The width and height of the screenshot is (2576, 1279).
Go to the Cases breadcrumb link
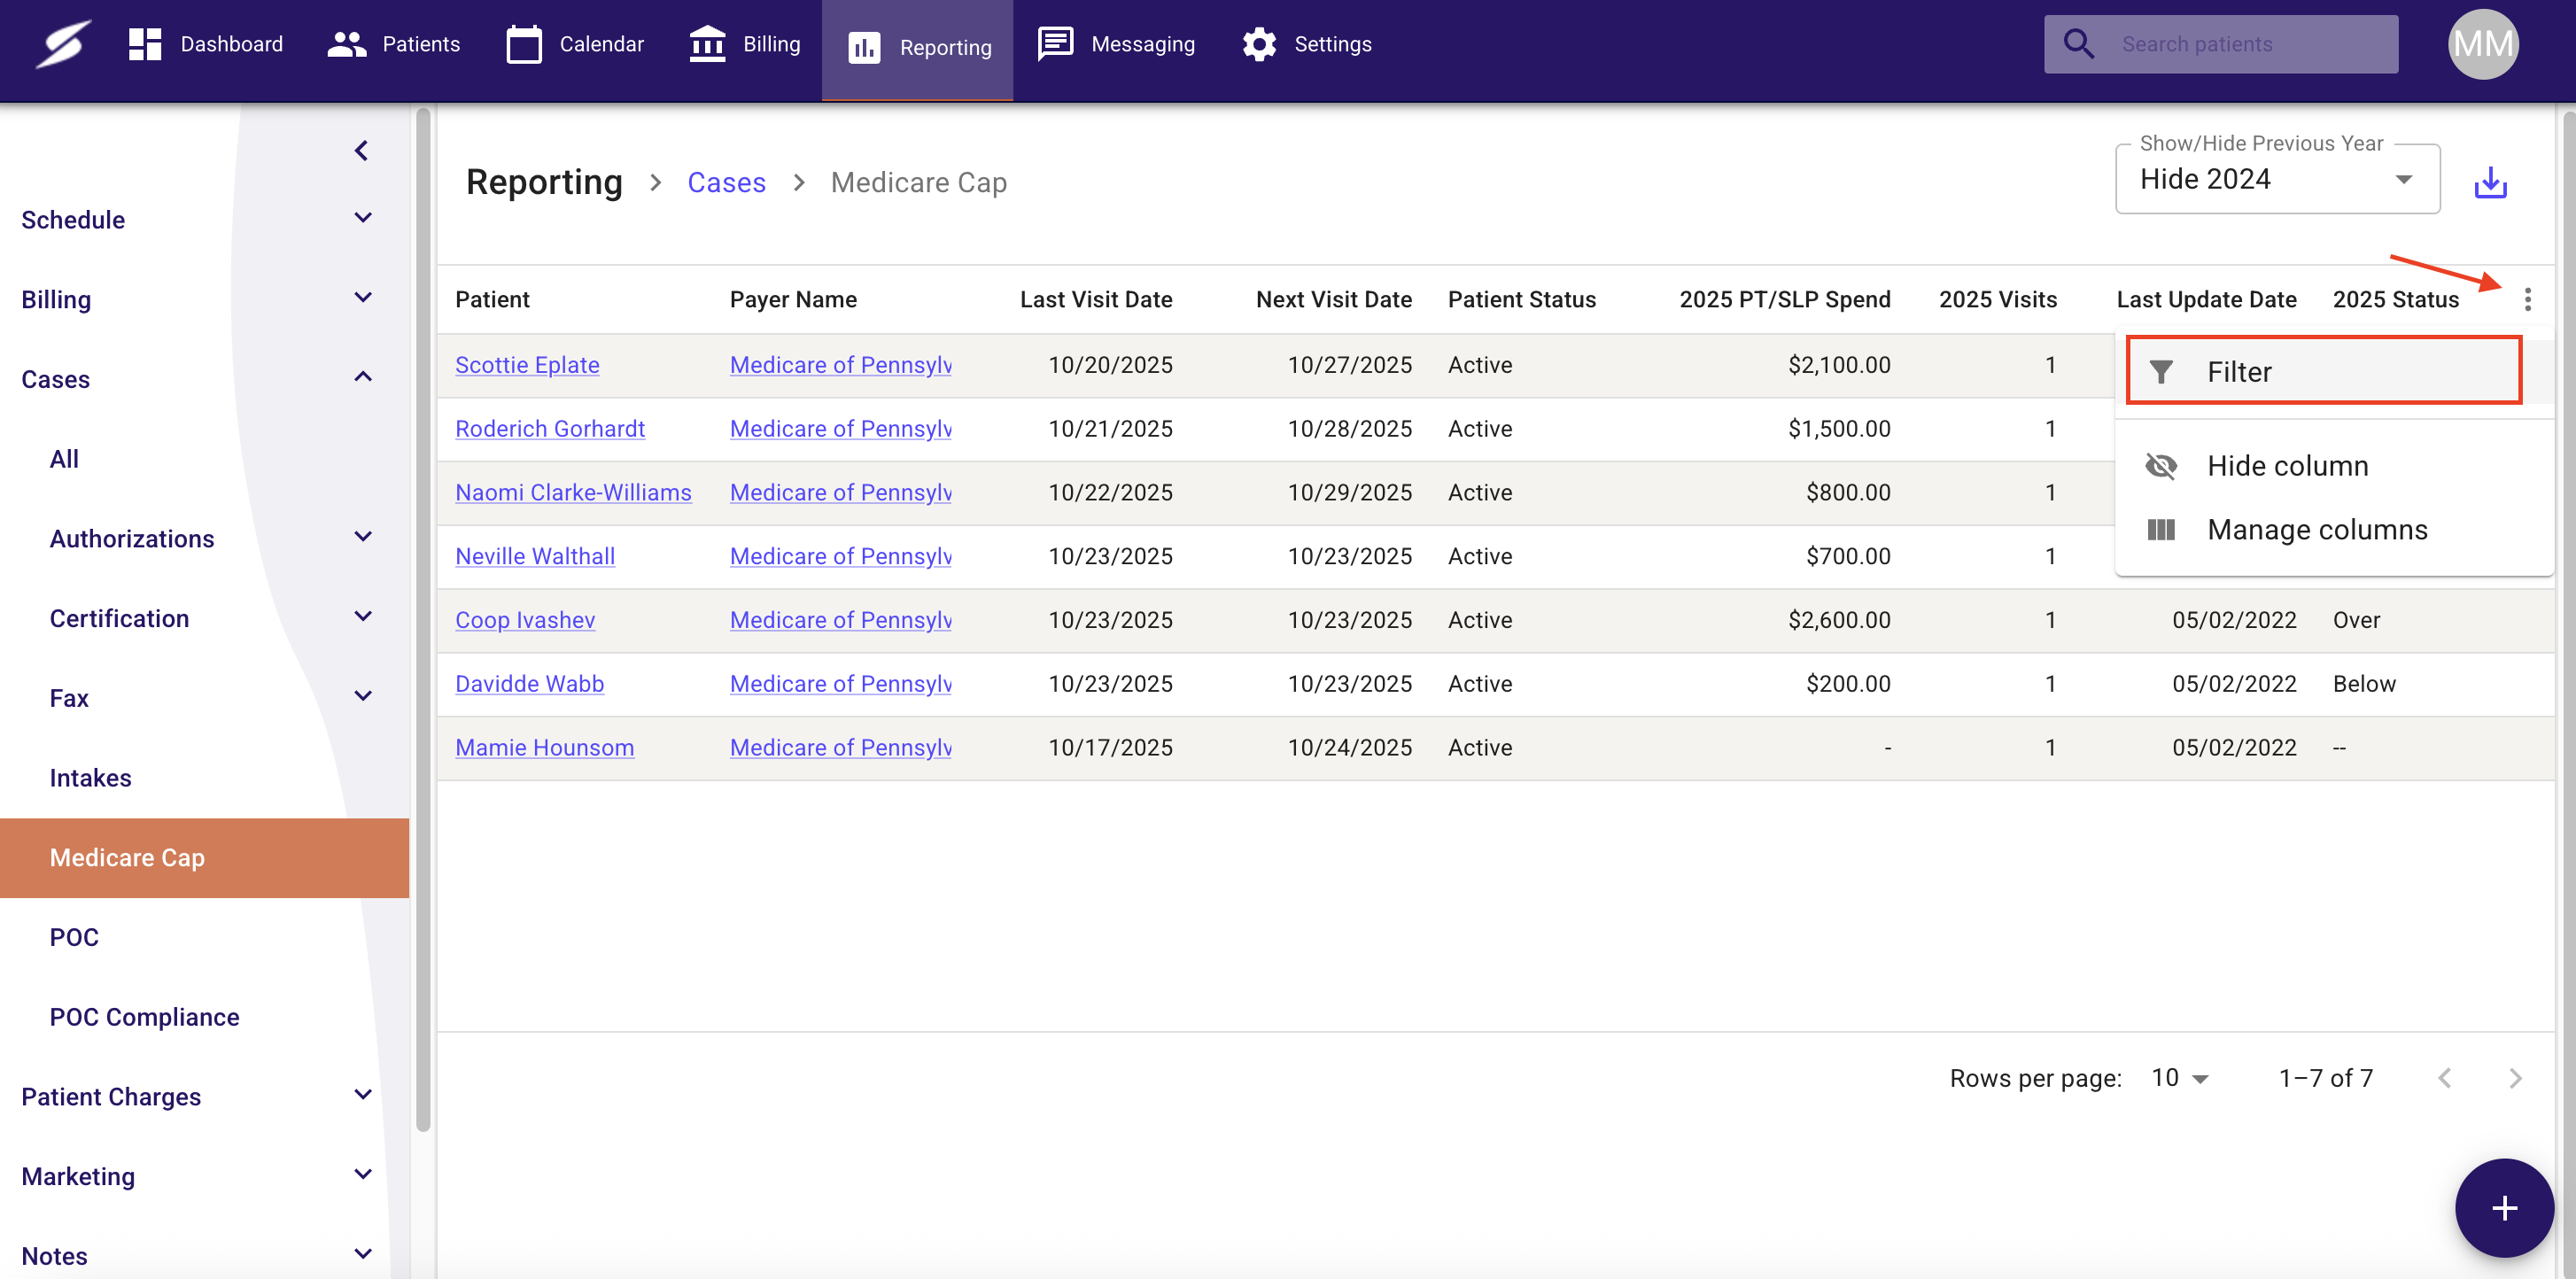726,183
